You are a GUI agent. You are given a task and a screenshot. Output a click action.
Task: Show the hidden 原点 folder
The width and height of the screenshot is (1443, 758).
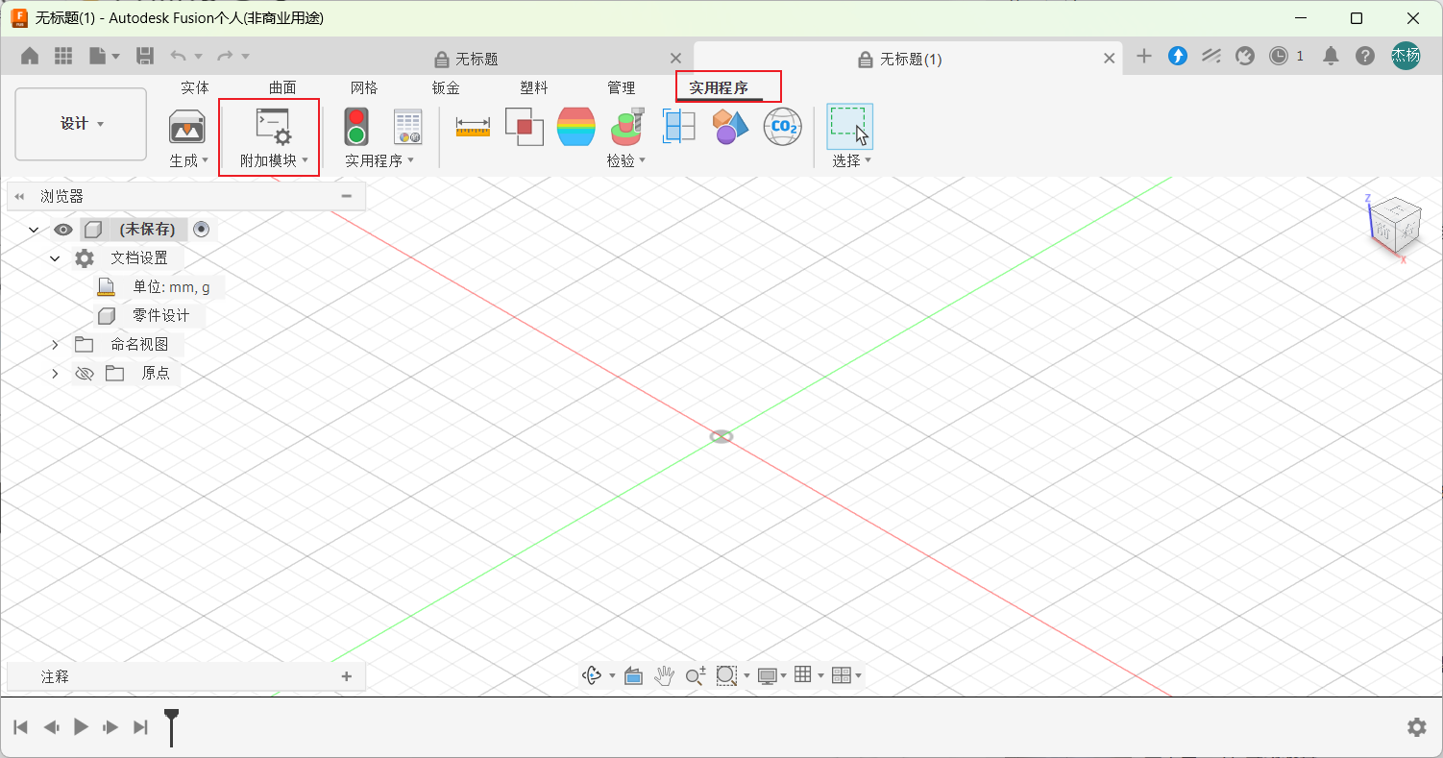tap(85, 373)
